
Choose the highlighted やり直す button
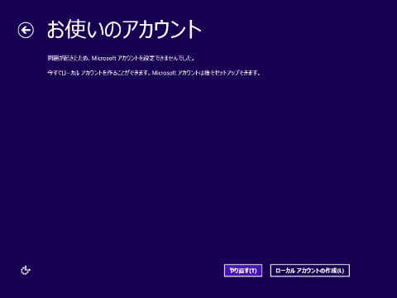243,271
